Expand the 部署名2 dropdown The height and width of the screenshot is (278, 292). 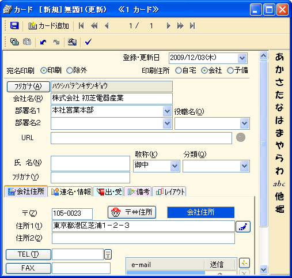click(x=167, y=123)
